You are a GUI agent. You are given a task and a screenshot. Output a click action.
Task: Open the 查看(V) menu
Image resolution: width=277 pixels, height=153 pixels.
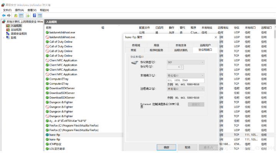(x=32, y=10)
